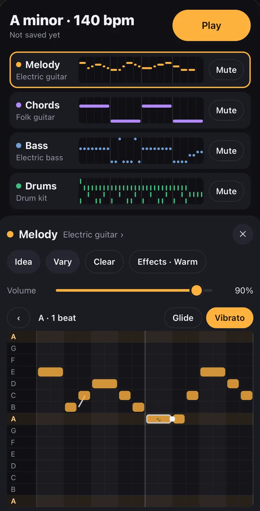Click the Electric bass instrument label
Viewport: 260px width, 511px height.
coord(39,158)
